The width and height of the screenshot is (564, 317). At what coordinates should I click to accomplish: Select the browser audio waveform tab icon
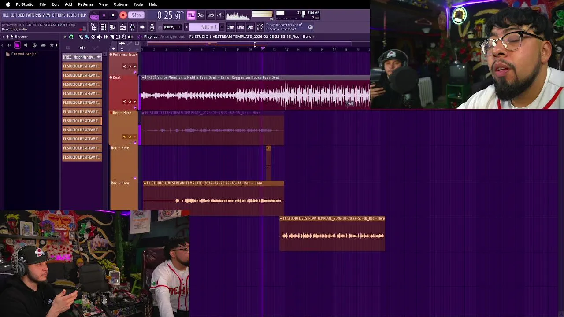tap(8, 45)
